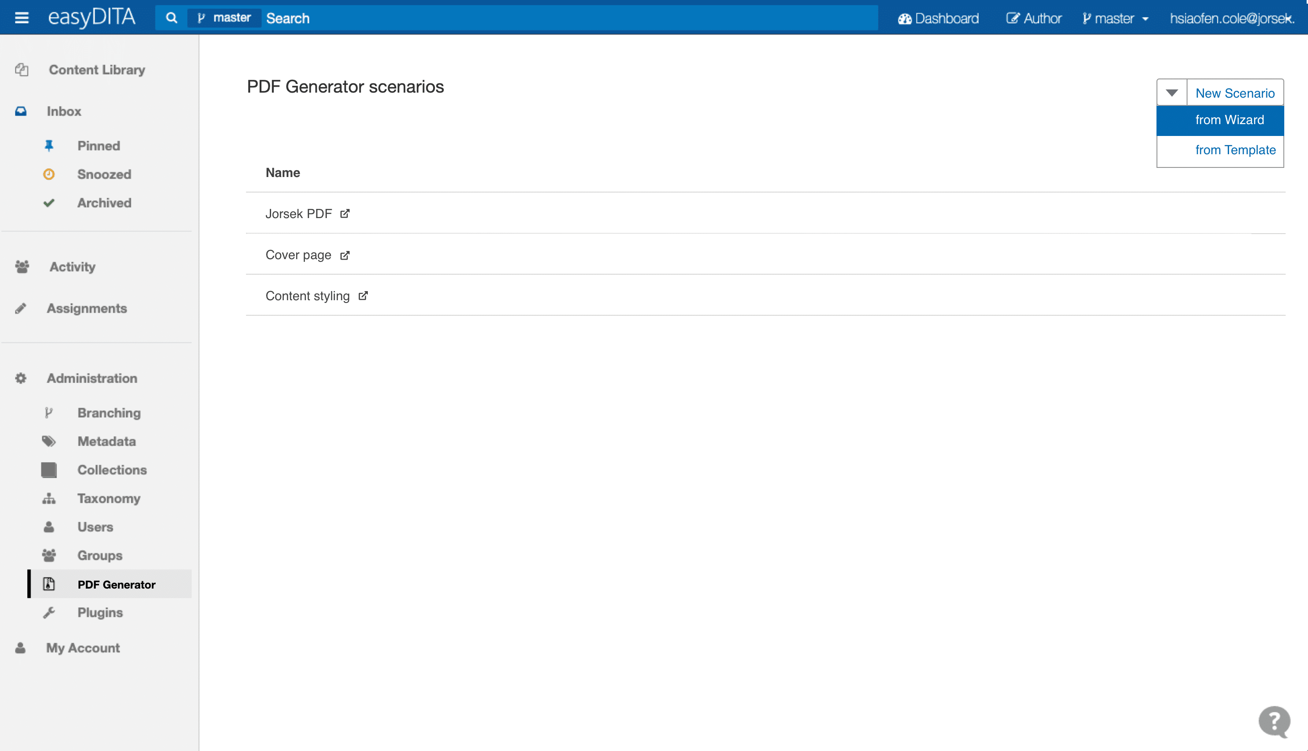Click the search magnifier icon
1308x751 pixels.
(x=172, y=18)
